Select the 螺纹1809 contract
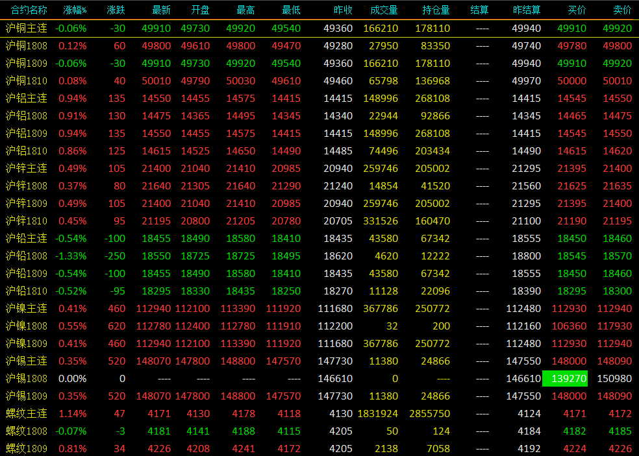 point(319,448)
